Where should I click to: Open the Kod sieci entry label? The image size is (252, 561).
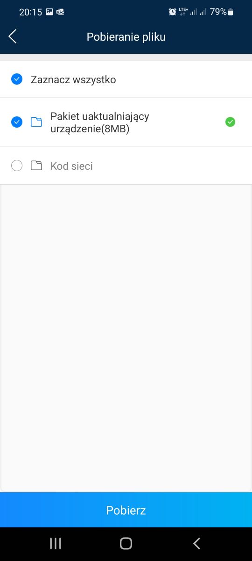(x=71, y=166)
